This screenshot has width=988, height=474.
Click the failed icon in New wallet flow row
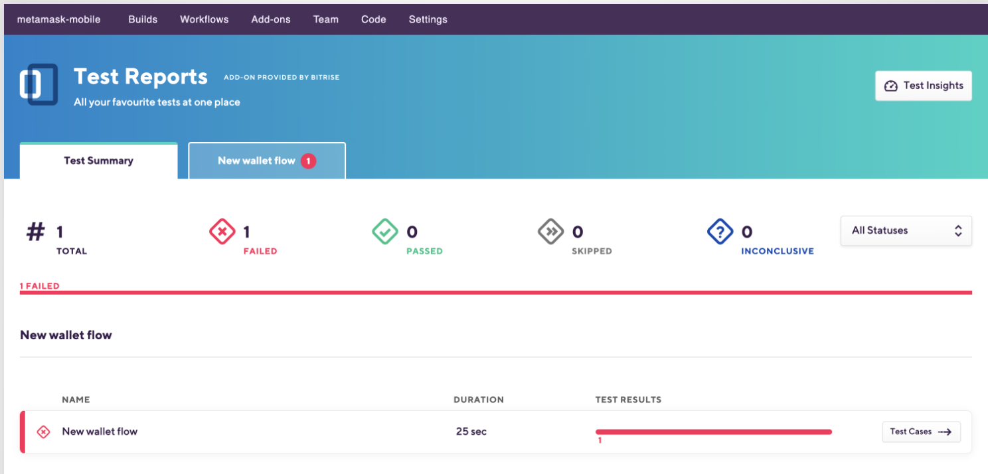[43, 432]
